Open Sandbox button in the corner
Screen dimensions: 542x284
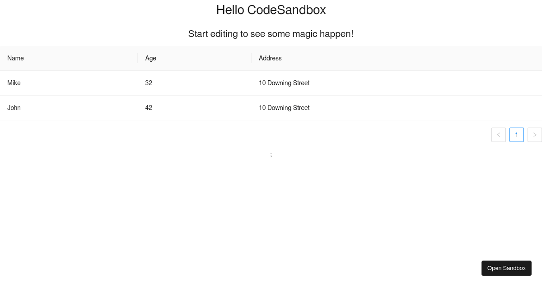point(506,268)
